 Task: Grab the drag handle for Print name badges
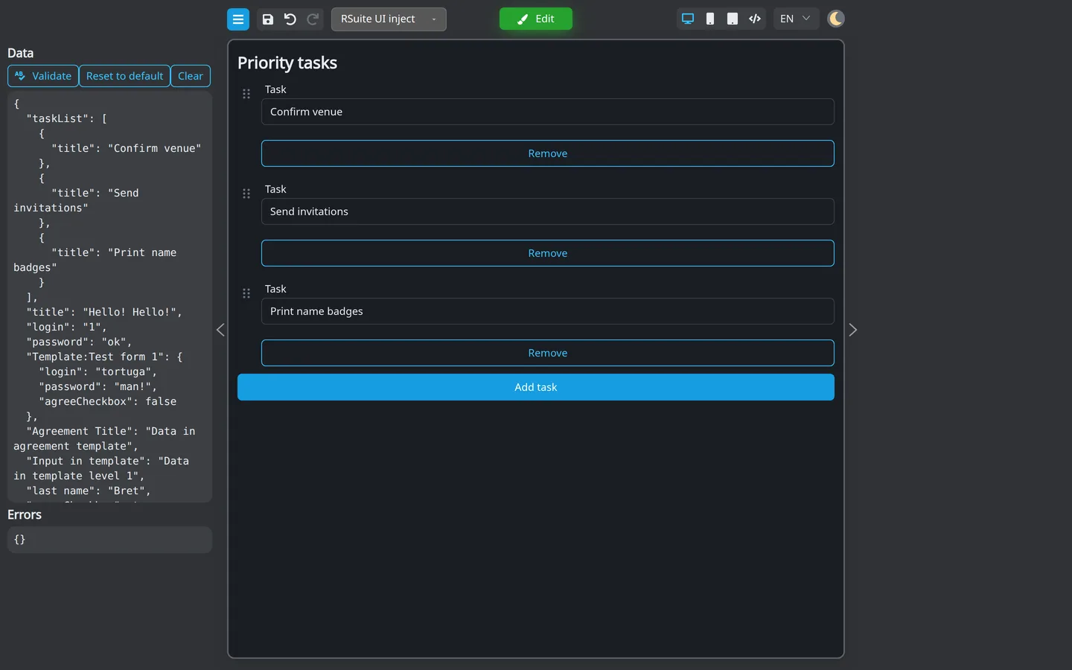pos(246,293)
